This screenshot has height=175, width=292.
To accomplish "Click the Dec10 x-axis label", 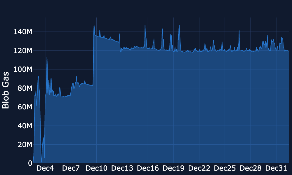I will point(96,168).
